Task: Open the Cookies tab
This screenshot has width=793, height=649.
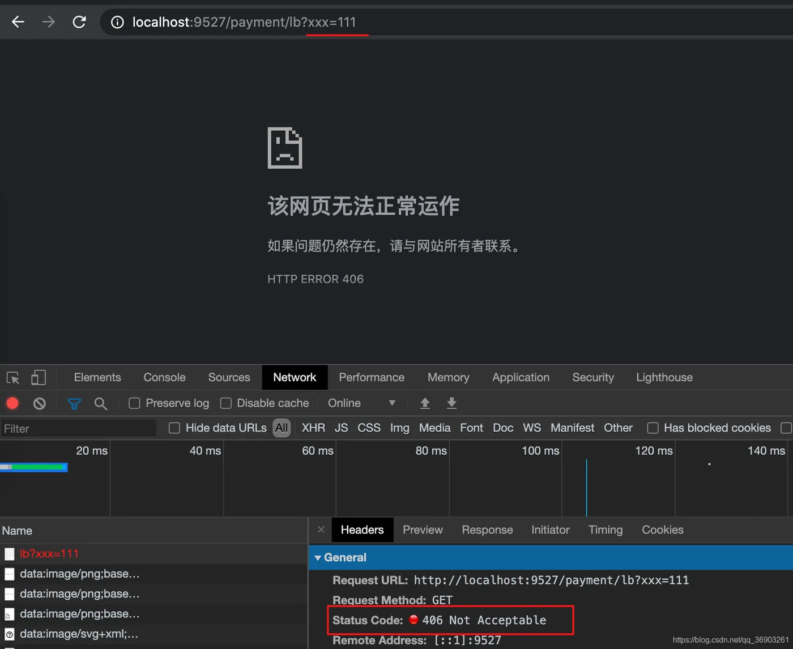Action: click(x=662, y=530)
